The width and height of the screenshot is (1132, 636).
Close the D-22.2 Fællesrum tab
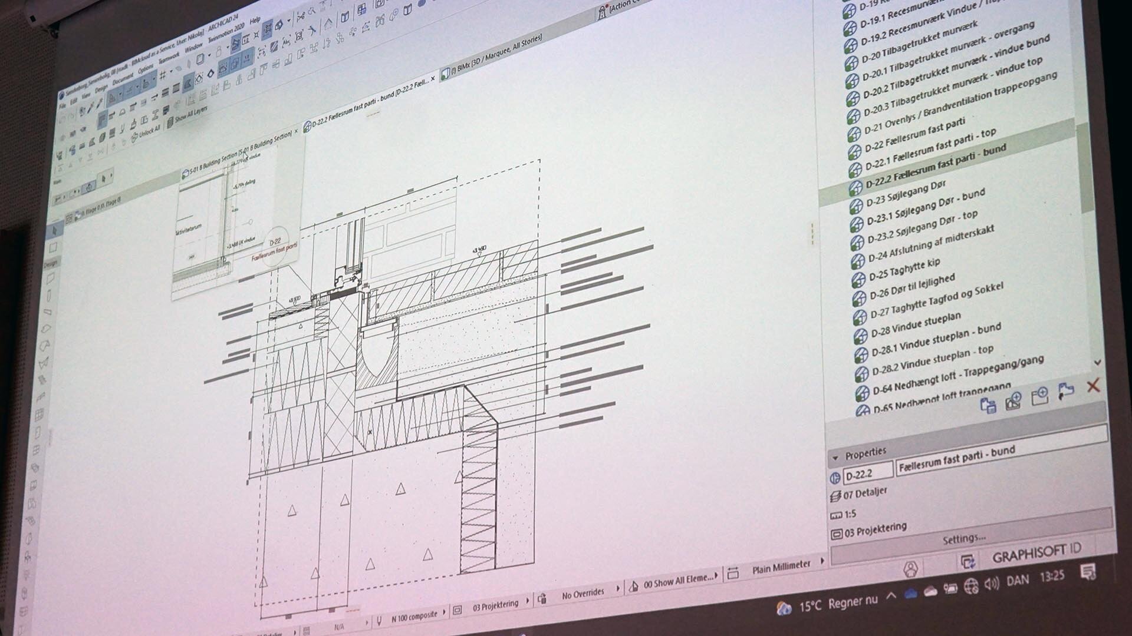tap(433, 78)
